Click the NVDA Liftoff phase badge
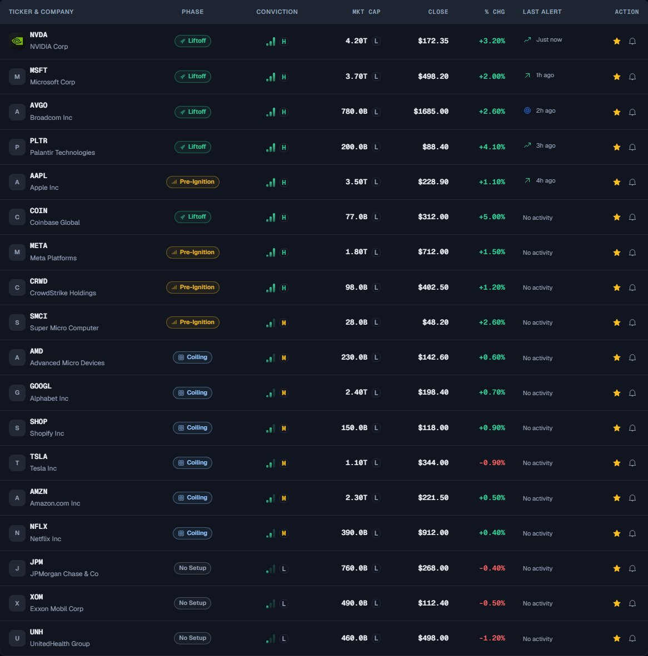 point(193,41)
